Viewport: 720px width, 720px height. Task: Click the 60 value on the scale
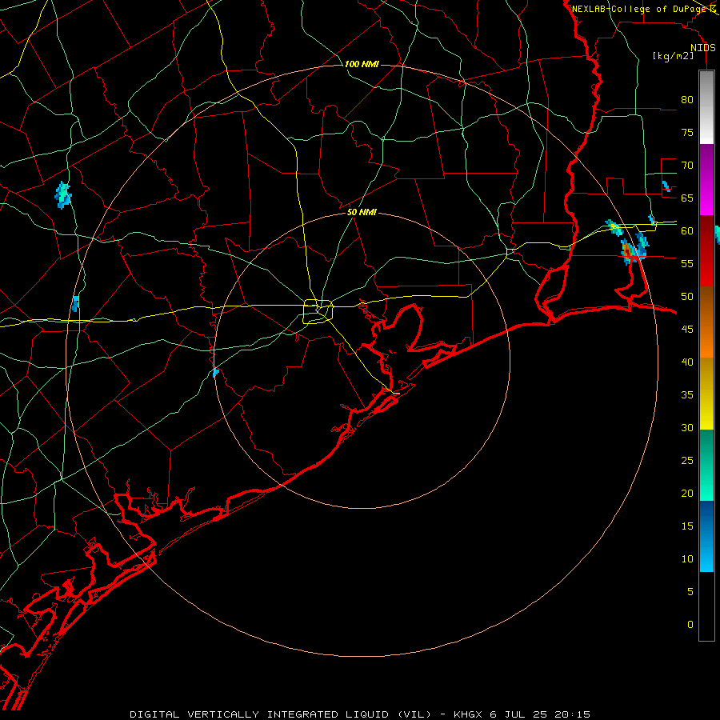[687, 230]
